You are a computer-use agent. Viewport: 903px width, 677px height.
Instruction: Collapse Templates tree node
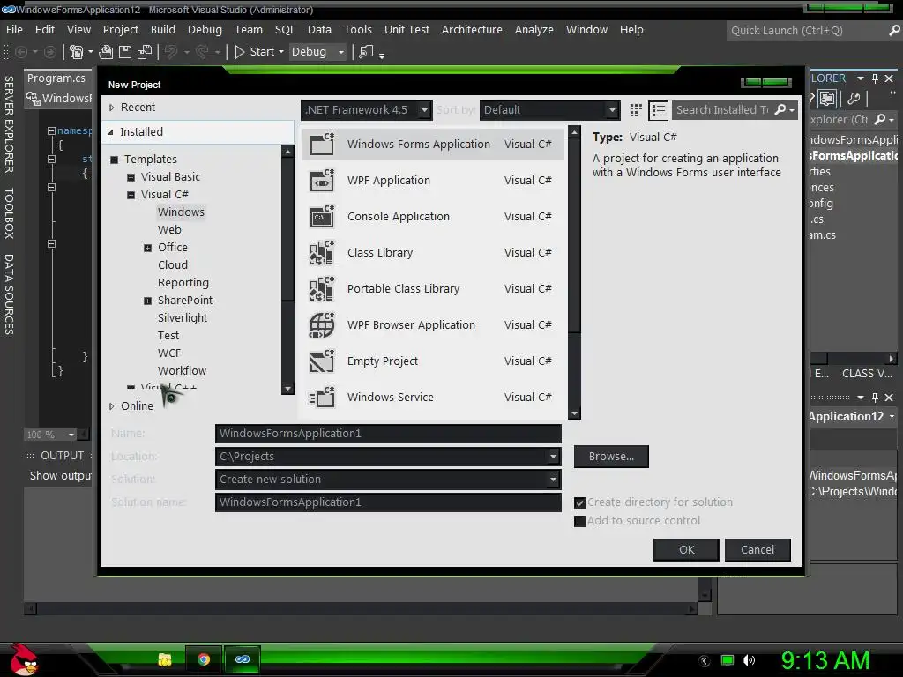114,160
